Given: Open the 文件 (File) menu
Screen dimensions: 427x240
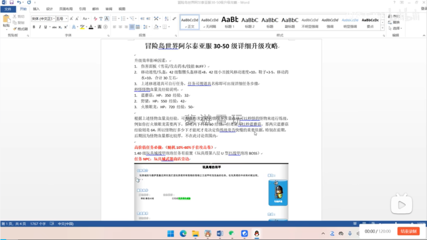Looking at the screenshot, I should pyautogui.click(x=8, y=9).
